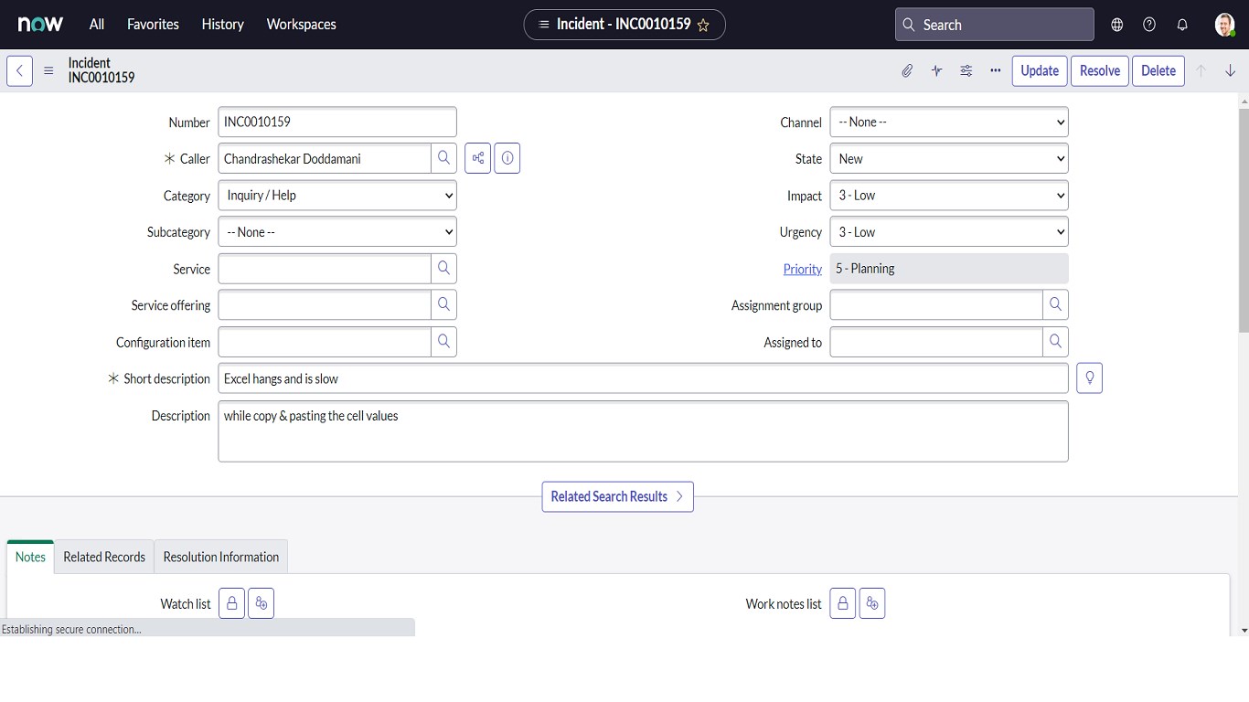Open the notifications bell icon
This screenshot has width=1249, height=702.
(1182, 25)
